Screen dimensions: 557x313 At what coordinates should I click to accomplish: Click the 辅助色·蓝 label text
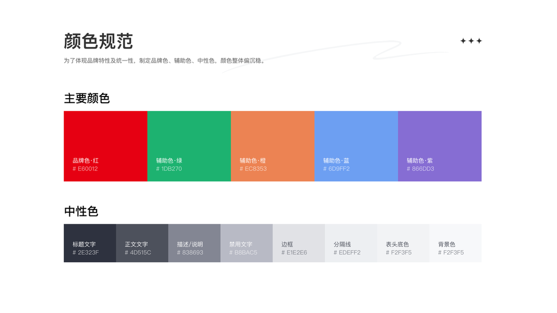pyautogui.click(x=336, y=160)
